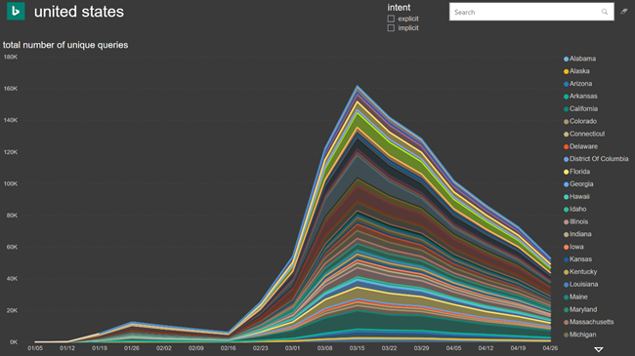Click the 01/05 x-axis date label
635x356 pixels.
tap(35, 348)
